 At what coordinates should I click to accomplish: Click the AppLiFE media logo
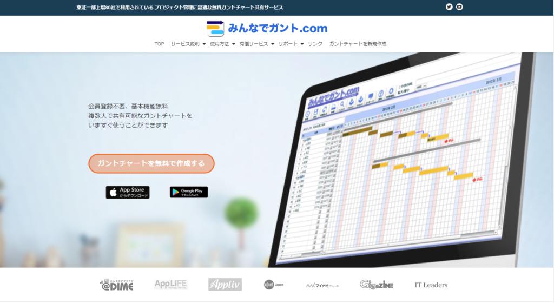170,284
